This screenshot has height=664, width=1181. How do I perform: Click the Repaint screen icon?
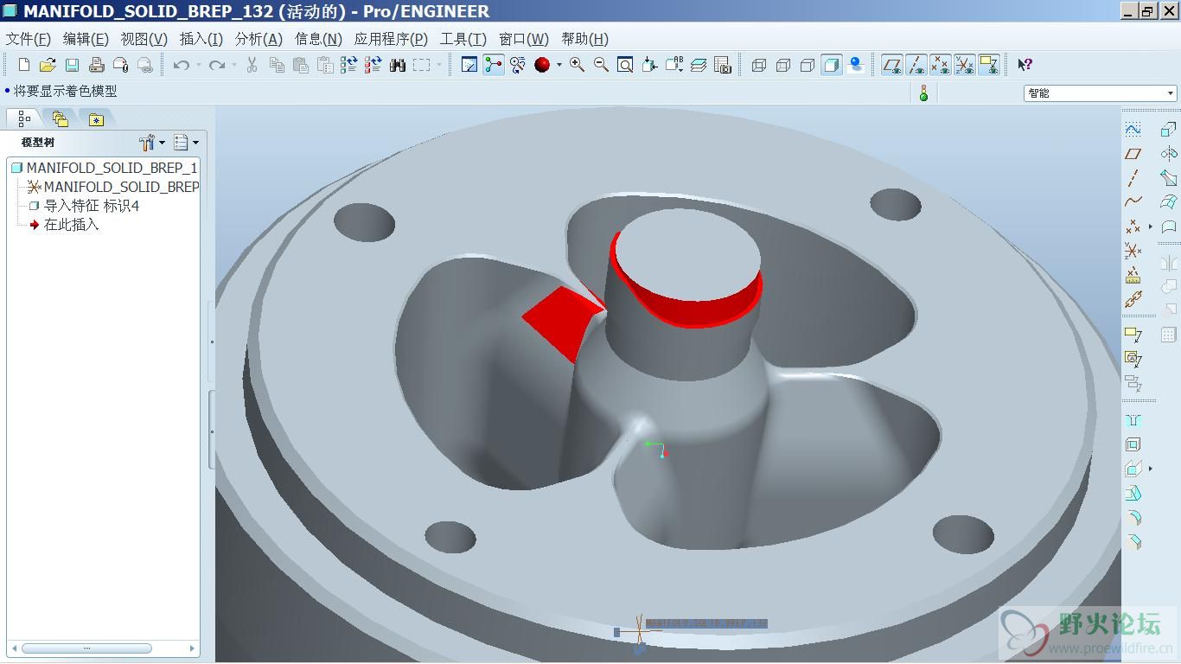pyautogui.click(x=469, y=65)
